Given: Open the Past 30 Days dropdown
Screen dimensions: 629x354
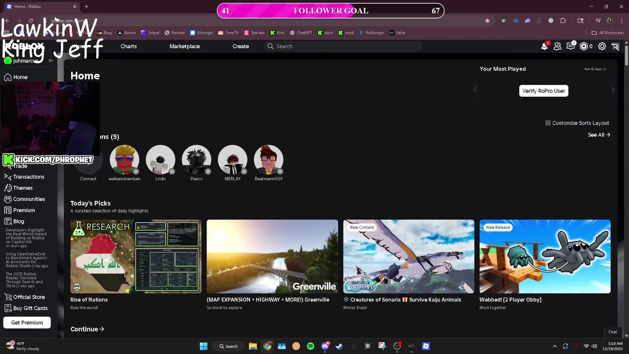Looking at the screenshot, I should [595, 69].
